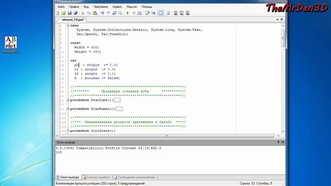Expand procedure DrawCube fold marker

[68, 100]
